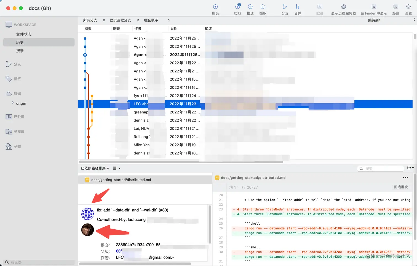Viewport: 417px width, 266px height.
Task: Click Show in Finder (在 Finder 中显示) icon
Action: tap(374, 7)
